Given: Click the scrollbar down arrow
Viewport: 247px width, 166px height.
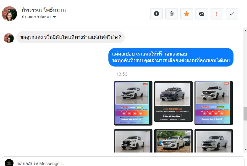Looking at the screenshot, I should (x=245, y=150).
